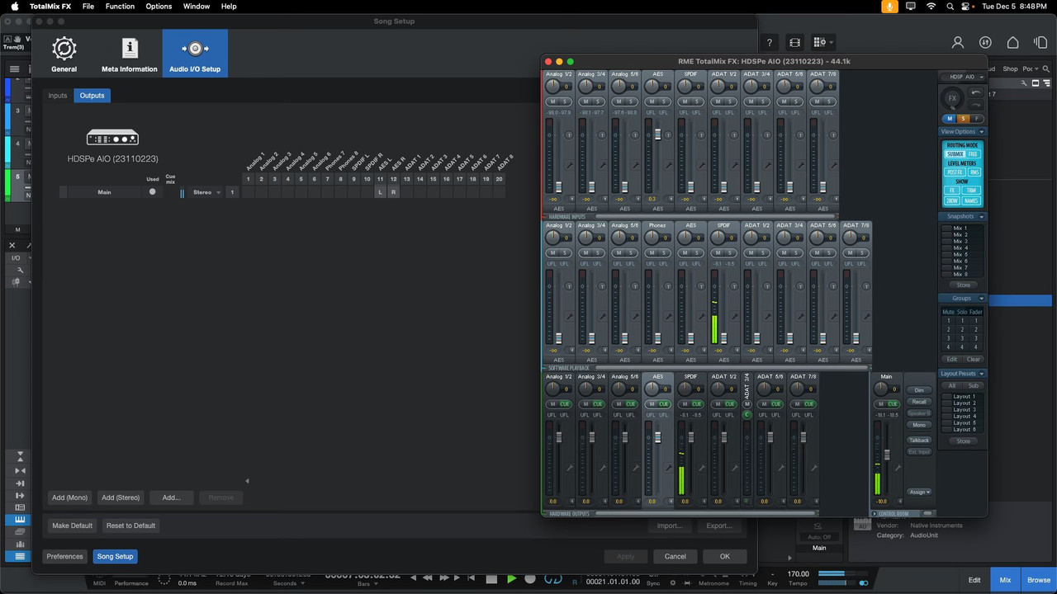Viewport: 1057px width, 594px height.
Task: Open the HDSP AIO device dropdown
Action: pyautogui.click(x=963, y=77)
